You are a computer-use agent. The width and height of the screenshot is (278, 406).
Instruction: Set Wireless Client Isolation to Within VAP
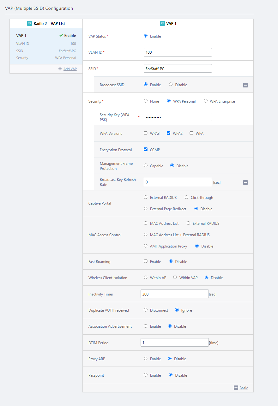[175, 278]
